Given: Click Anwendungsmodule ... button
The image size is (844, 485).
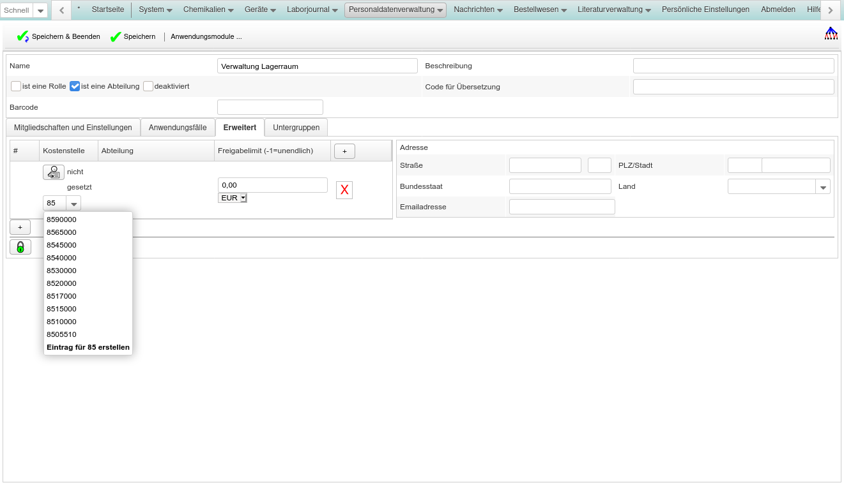Looking at the screenshot, I should click(206, 37).
